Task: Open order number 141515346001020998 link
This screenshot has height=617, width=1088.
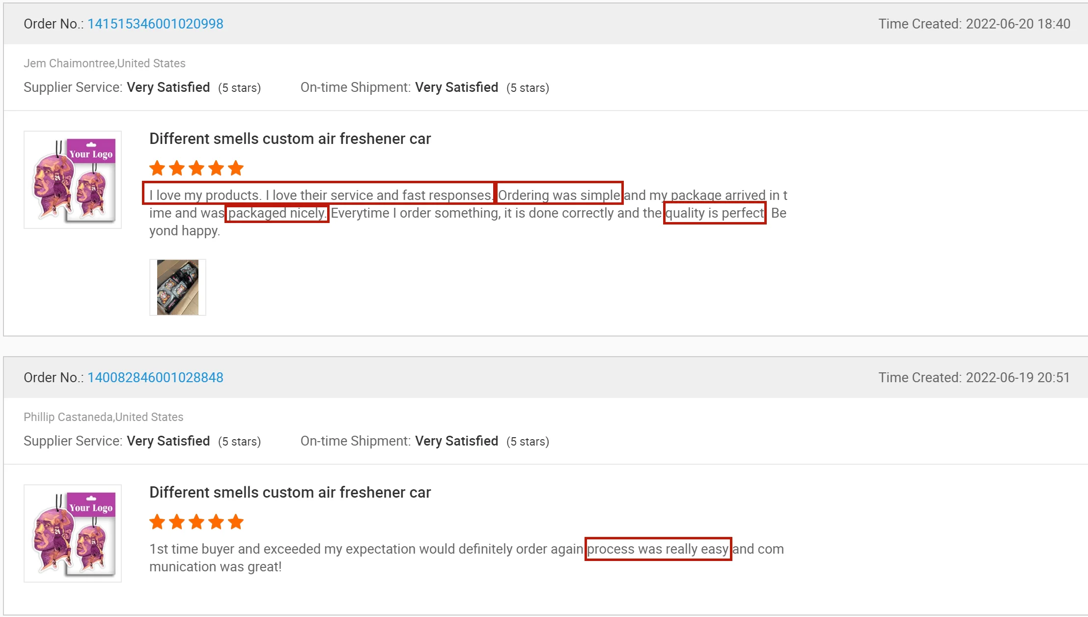Action: coord(155,24)
